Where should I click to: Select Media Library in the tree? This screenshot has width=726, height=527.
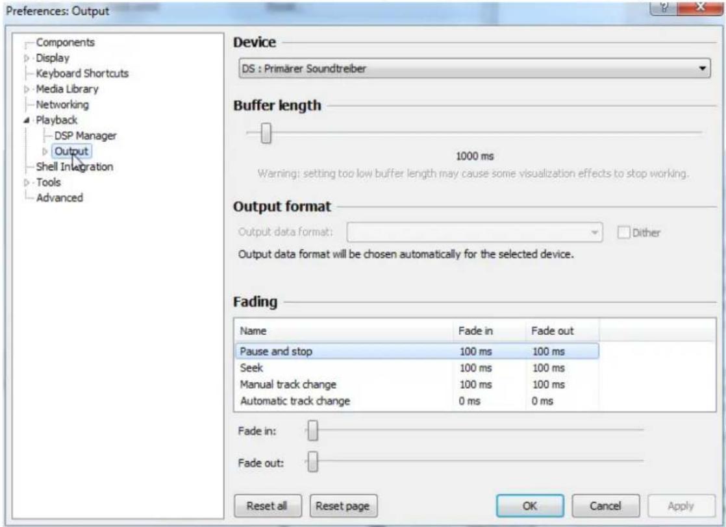pos(67,90)
